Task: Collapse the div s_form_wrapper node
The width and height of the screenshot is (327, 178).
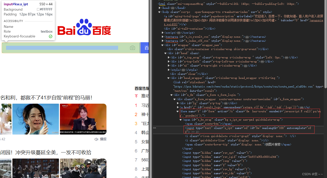Action: pos(175,99)
